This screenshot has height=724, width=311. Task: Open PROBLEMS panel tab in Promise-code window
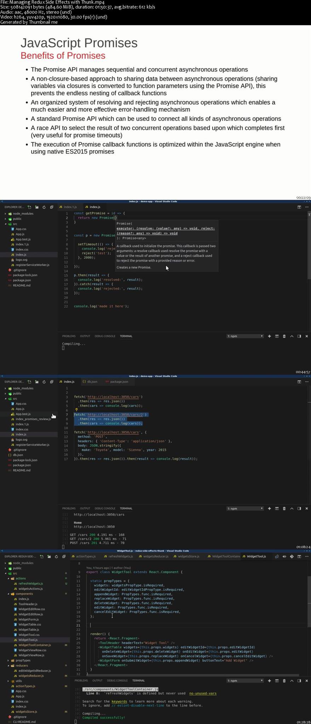click(69, 336)
